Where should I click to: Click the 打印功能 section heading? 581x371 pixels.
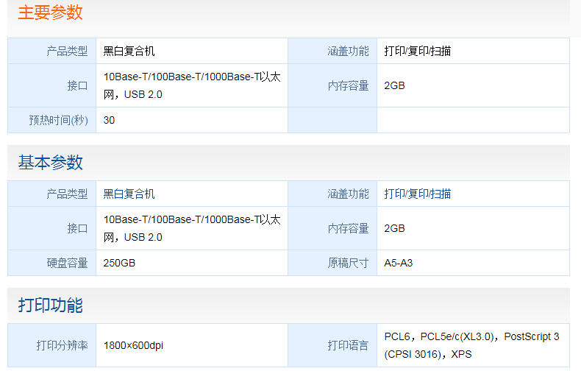(x=50, y=305)
